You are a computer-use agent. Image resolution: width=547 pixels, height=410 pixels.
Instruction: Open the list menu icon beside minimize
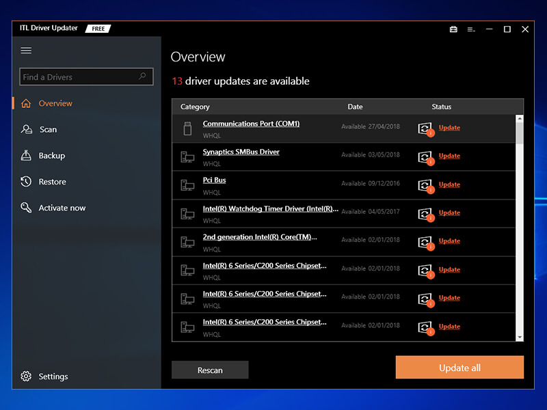471,29
